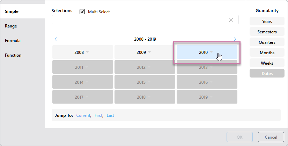The height and width of the screenshot is (146, 288).
Task: Go to previous year range with left arrow
Action: point(56,39)
